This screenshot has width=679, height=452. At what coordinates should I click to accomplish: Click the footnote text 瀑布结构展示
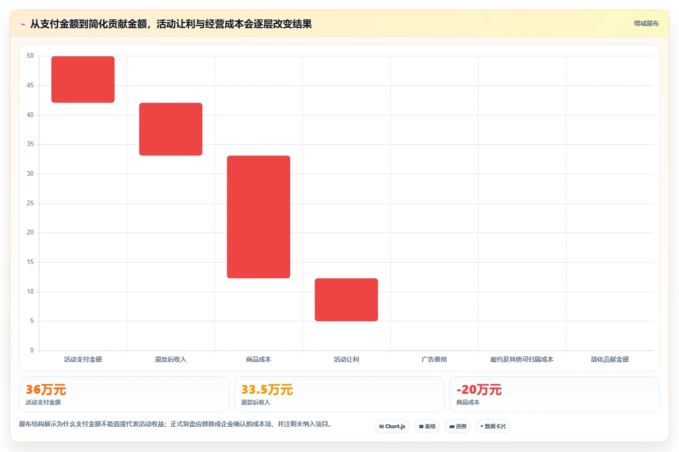(x=175, y=424)
